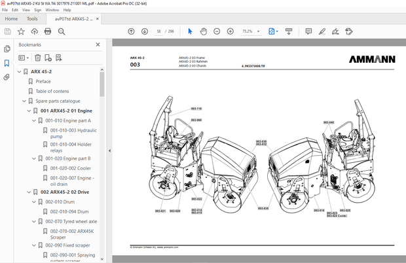This screenshot has height=263, width=406.
Task: Click the upload to cloud icon
Action: pos(35,31)
